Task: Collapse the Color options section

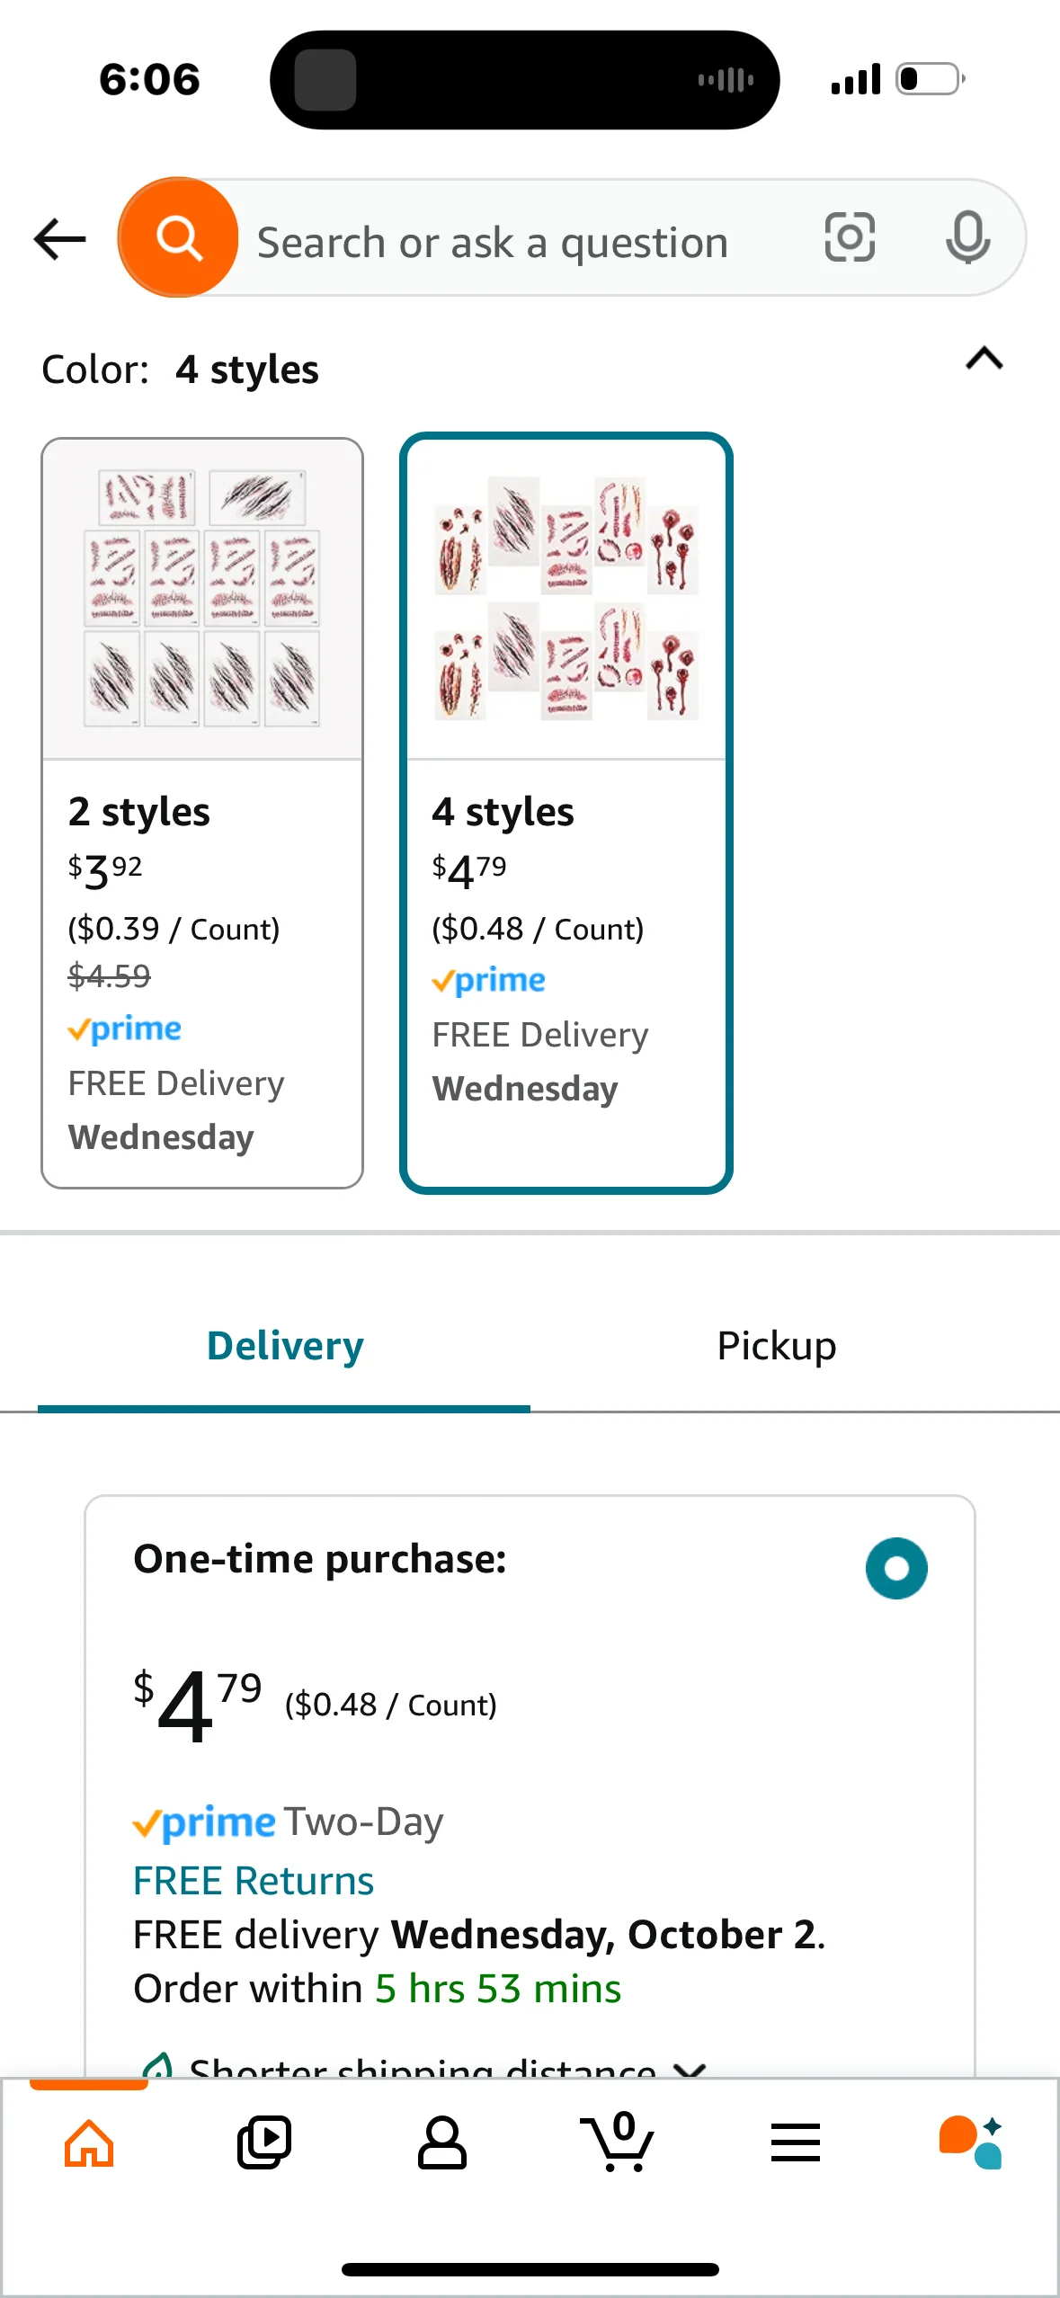Action: coord(984,360)
